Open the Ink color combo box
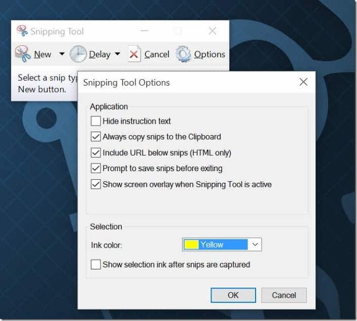The height and width of the screenshot is (321, 357). (222, 245)
